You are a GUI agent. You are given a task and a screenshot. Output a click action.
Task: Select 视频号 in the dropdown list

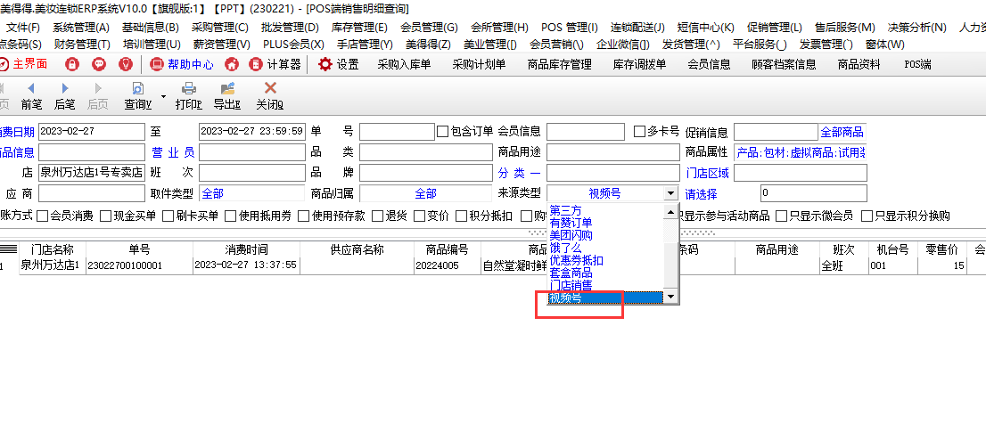pyautogui.click(x=606, y=298)
